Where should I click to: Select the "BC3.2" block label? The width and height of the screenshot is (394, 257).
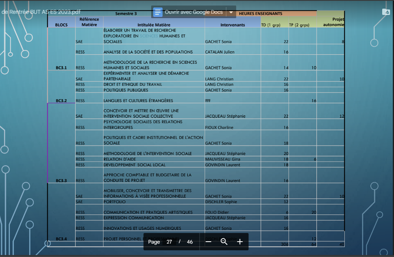tap(61, 101)
